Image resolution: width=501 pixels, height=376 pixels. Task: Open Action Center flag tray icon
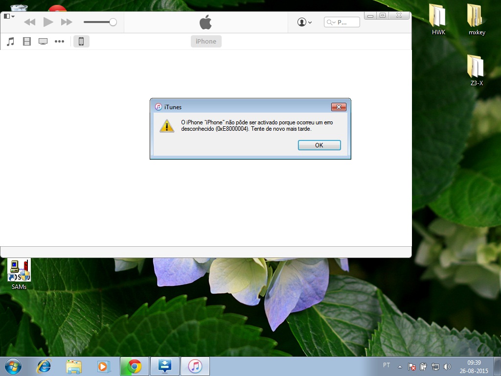(x=411, y=366)
